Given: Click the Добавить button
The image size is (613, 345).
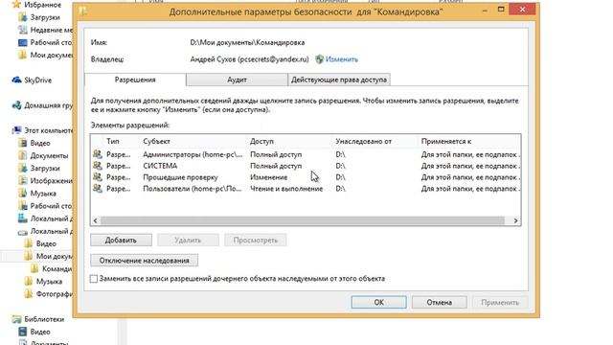Looking at the screenshot, I should (121, 241).
